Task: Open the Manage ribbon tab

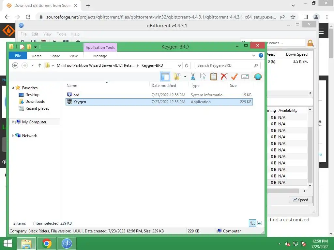Action: [100, 56]
